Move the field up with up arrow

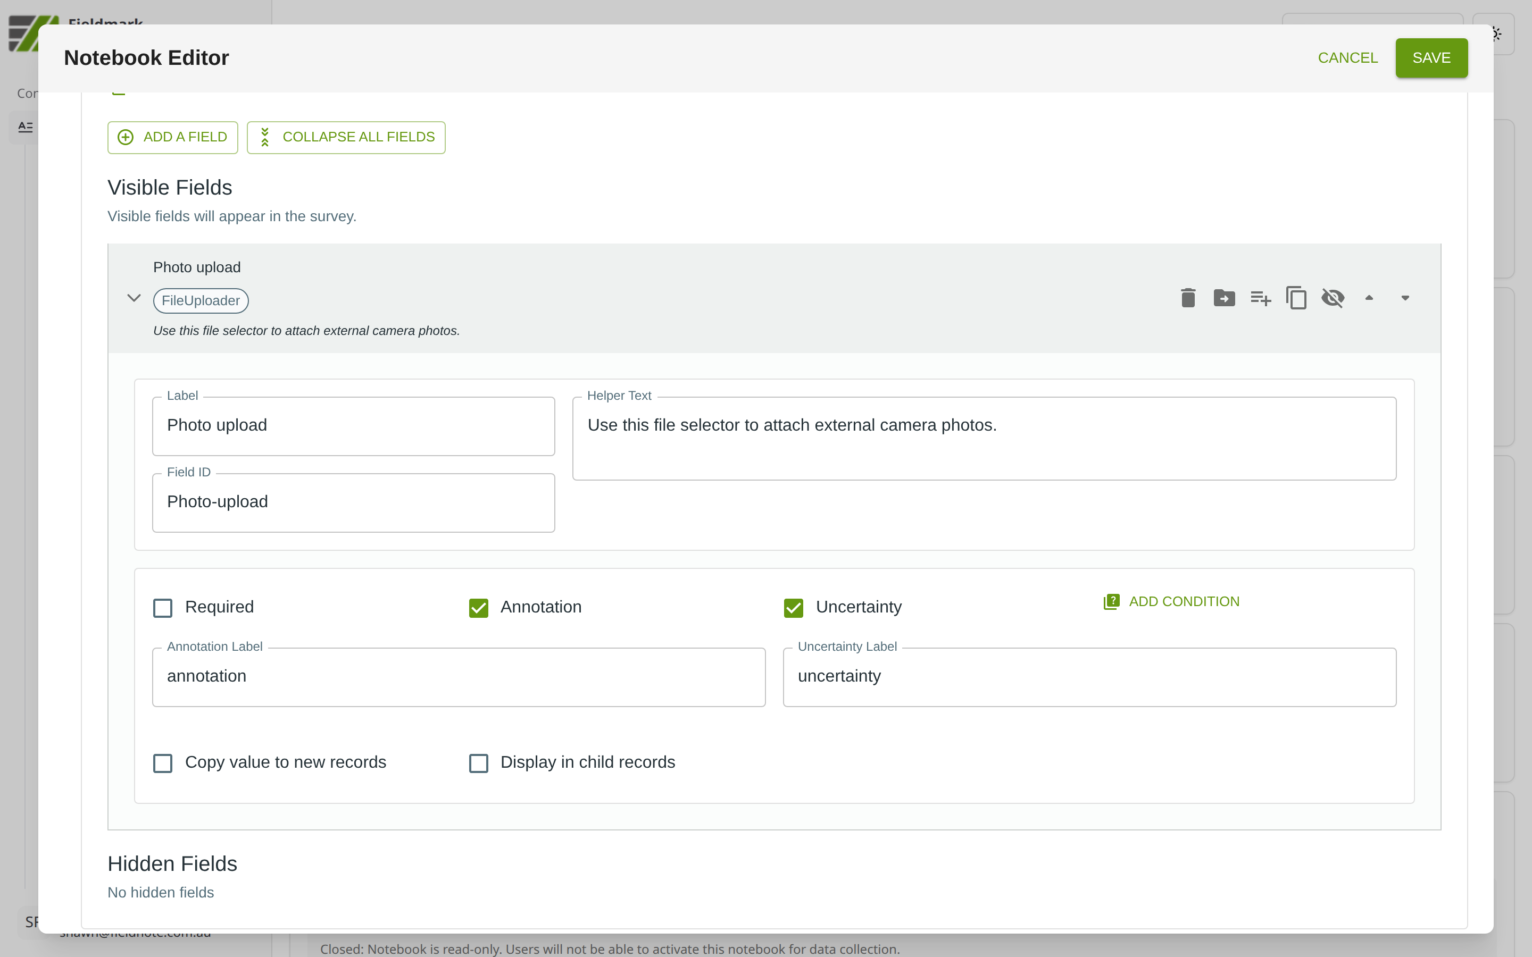(1369, 298)
